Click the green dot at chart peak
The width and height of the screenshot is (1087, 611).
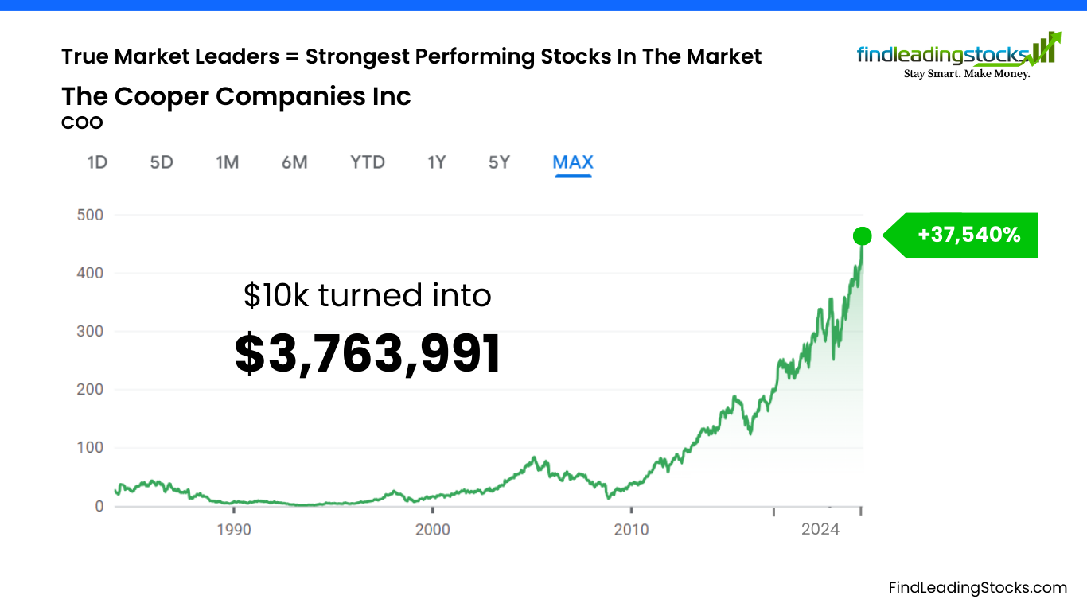coord(862,235)
